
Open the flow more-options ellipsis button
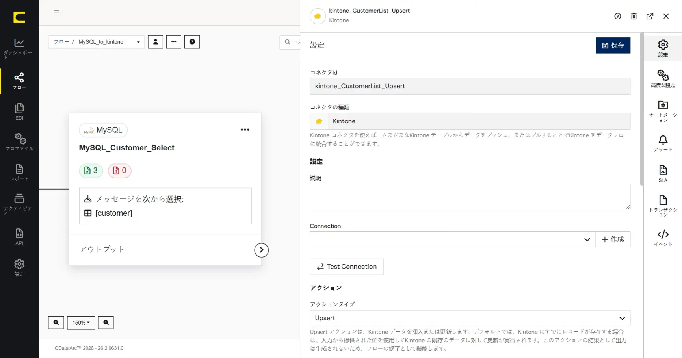(x=174, y=42)
